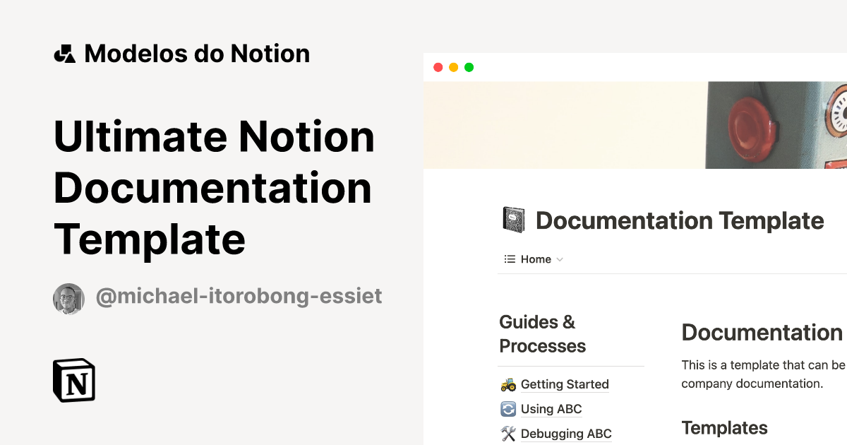
Task: Click the red traffic light dot
Action: pyautogui.click(x=438, y=67)
